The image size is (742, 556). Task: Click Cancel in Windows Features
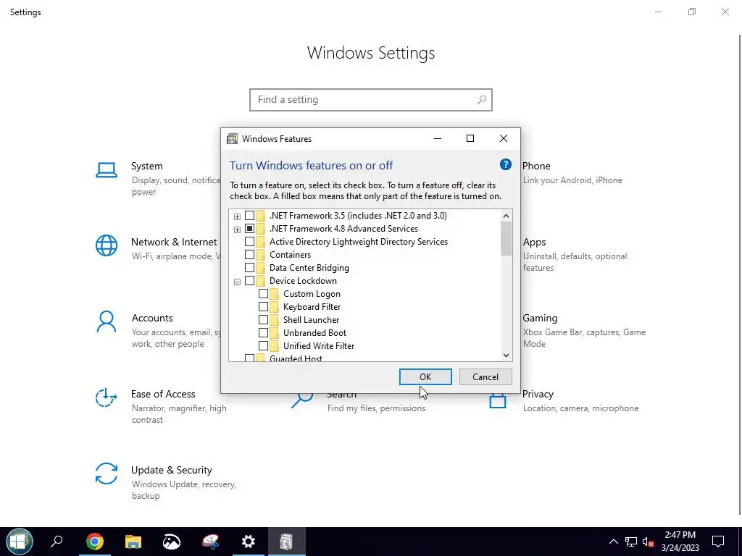coord(485,376)
